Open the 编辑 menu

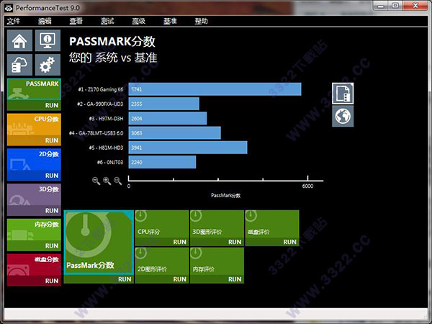click(x=45, y=21)
